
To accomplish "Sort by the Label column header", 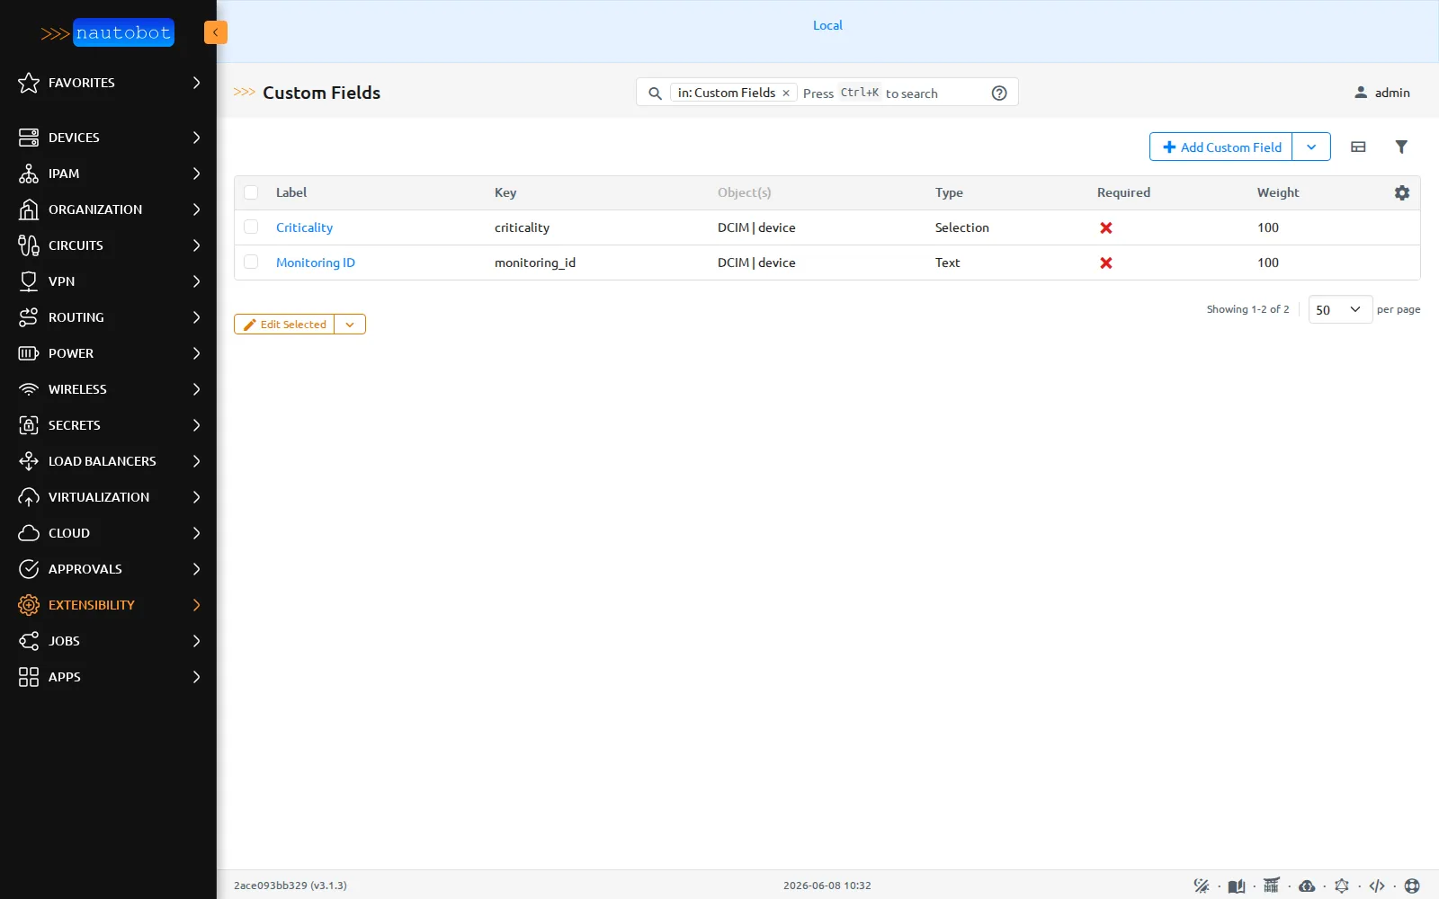I will pos(291,192).
